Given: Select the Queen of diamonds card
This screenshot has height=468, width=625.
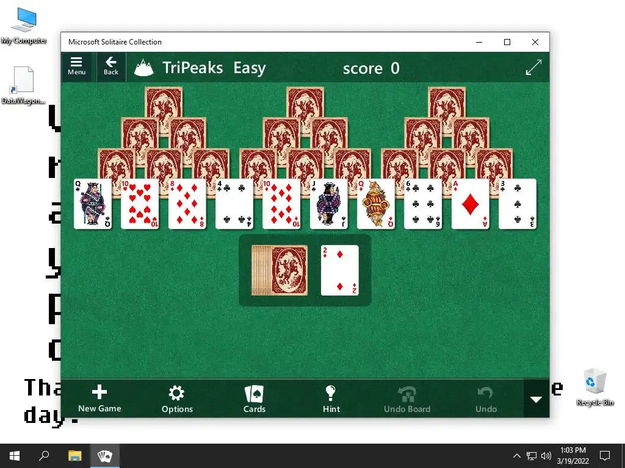Looking at the screenshot, I should point(375,204).
